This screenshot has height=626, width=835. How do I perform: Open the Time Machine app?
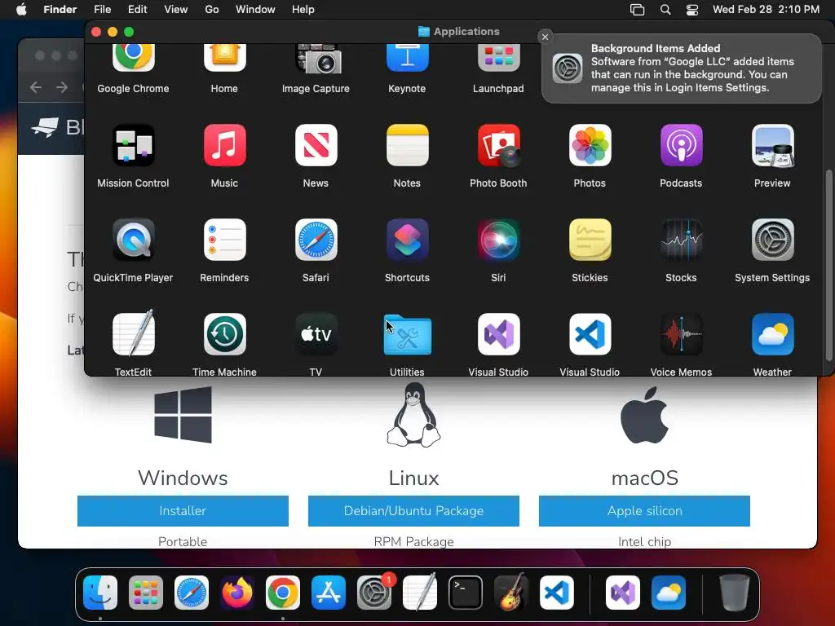tap(224, 334)
